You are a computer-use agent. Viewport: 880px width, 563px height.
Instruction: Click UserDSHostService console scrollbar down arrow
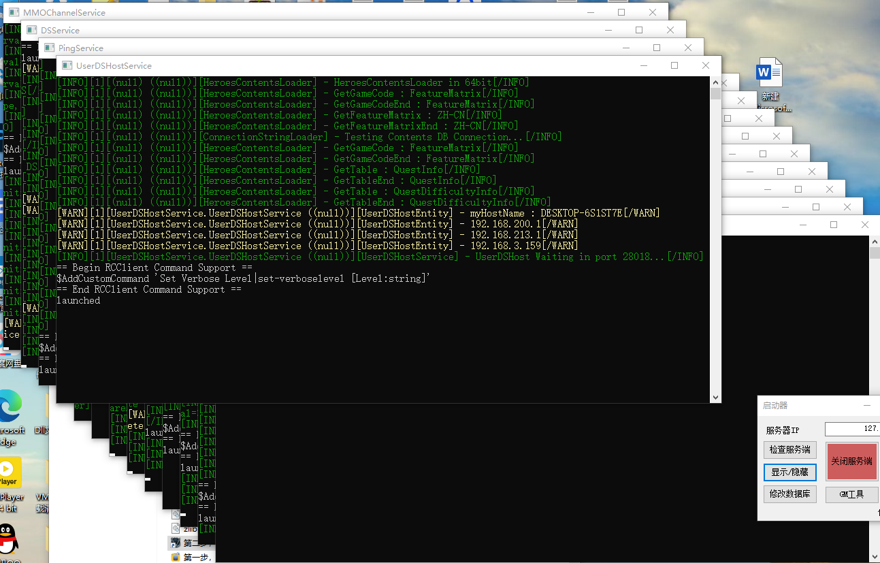[x=715, y=398]
